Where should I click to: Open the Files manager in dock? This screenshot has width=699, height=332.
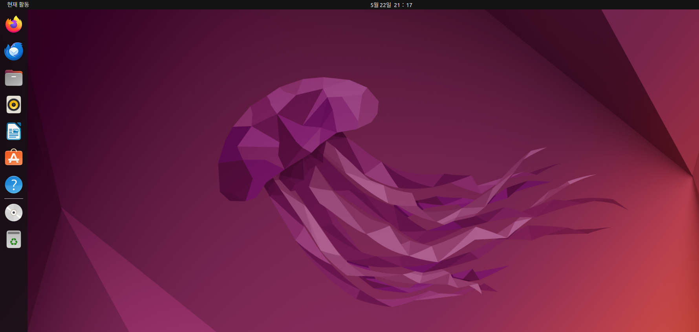(x=14, y=78)
